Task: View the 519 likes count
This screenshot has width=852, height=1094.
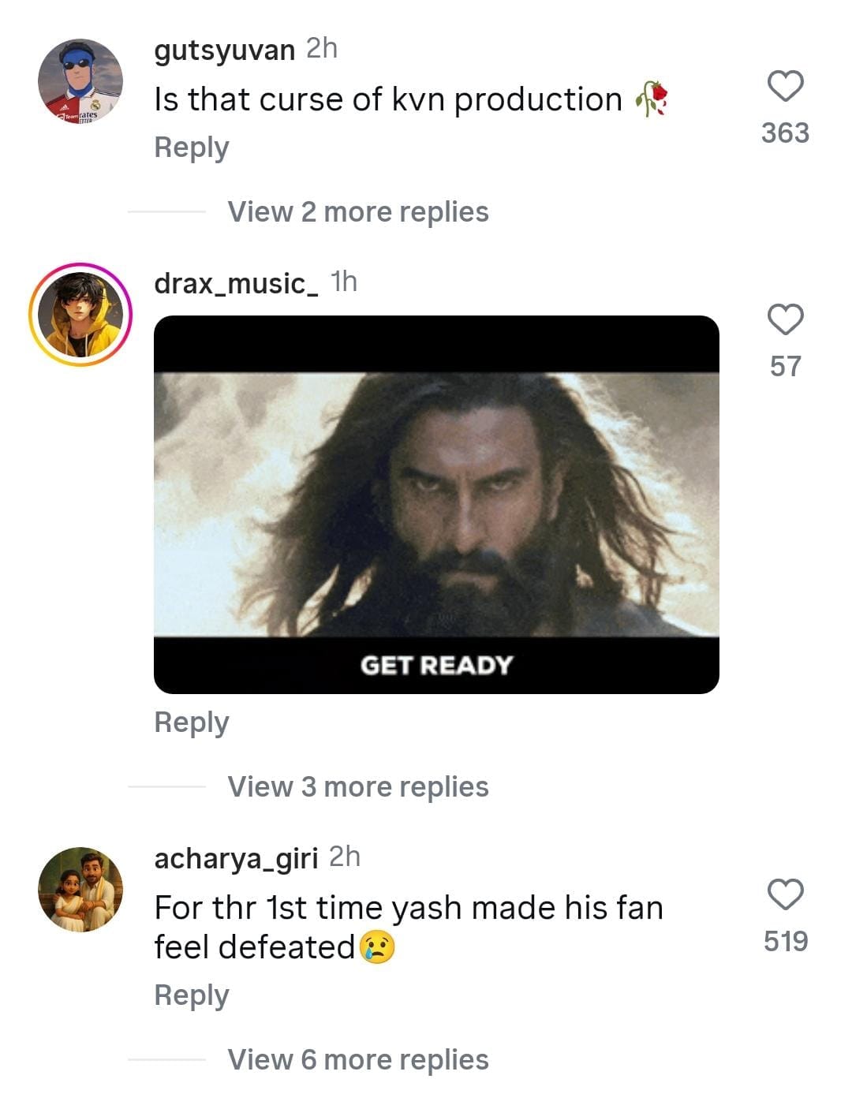Action: pos(785,941)
